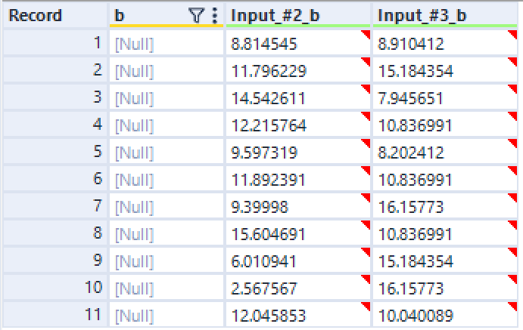The height and width of the screenshot is (330, 523).
Task: Click cell value 9.597319
Action: click(264, 153)
